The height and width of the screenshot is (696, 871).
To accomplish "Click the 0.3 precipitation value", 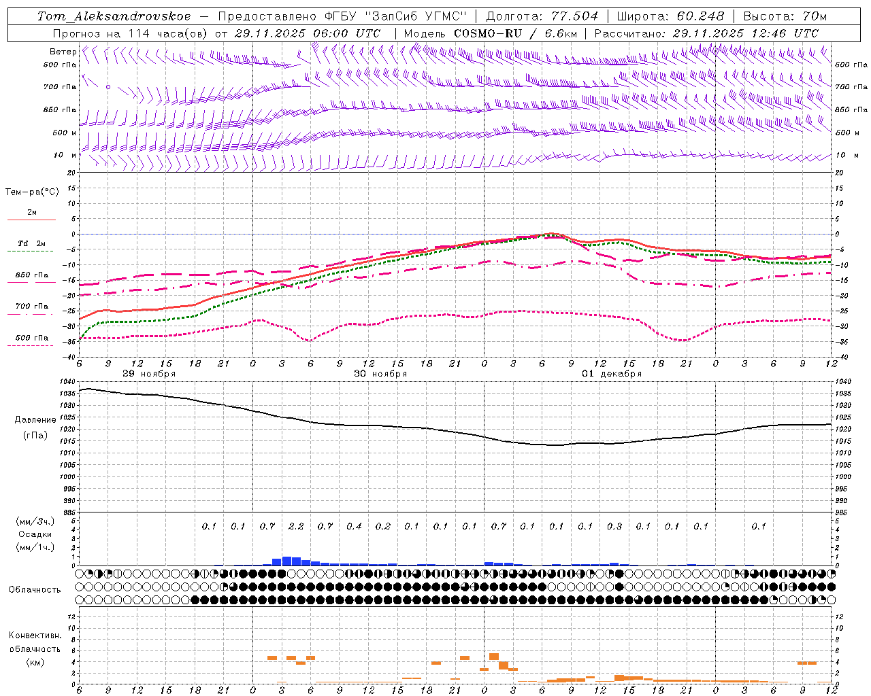I will pyautogui.click(x=614, y=526).
